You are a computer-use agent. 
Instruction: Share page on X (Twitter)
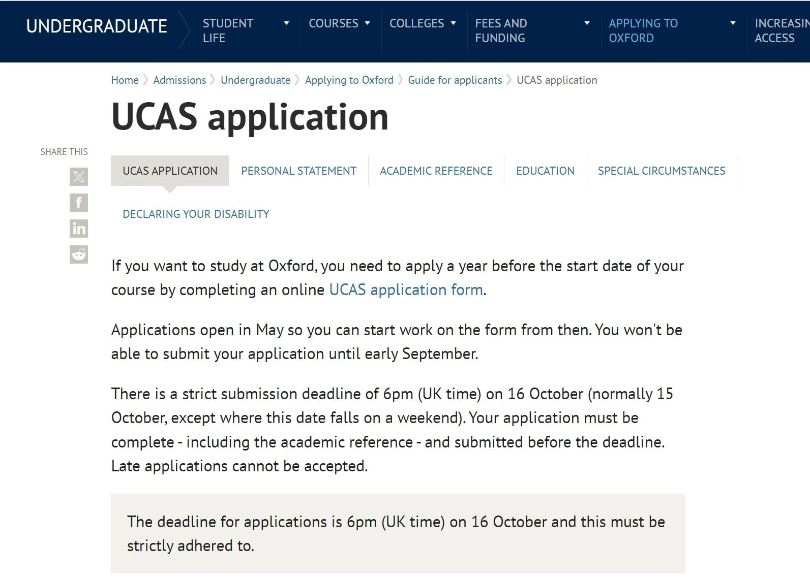click(79, 177)
